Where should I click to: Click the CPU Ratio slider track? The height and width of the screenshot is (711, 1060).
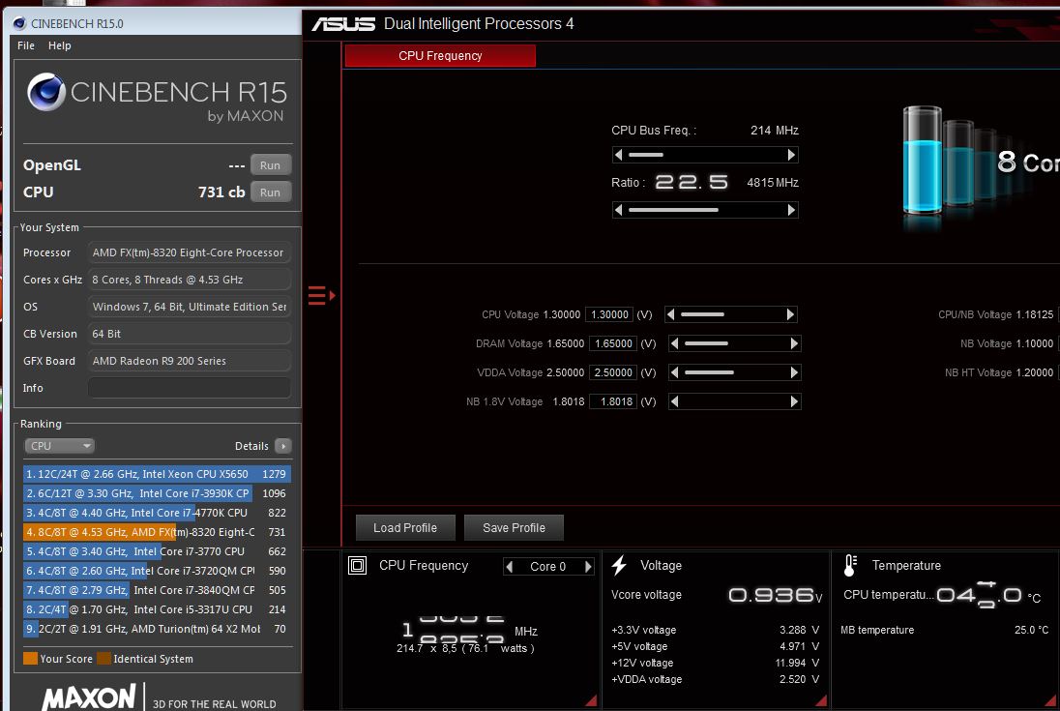click(x=705, y=210)
